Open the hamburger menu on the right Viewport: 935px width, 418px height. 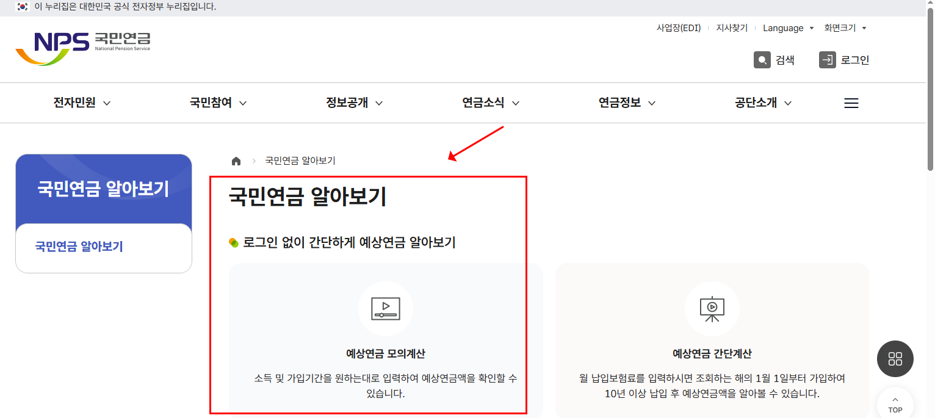851,103
